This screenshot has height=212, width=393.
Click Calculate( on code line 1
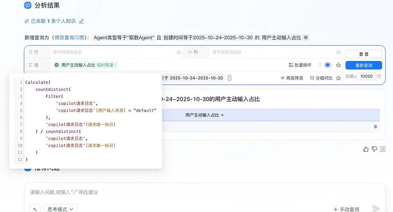coord(38,82)
